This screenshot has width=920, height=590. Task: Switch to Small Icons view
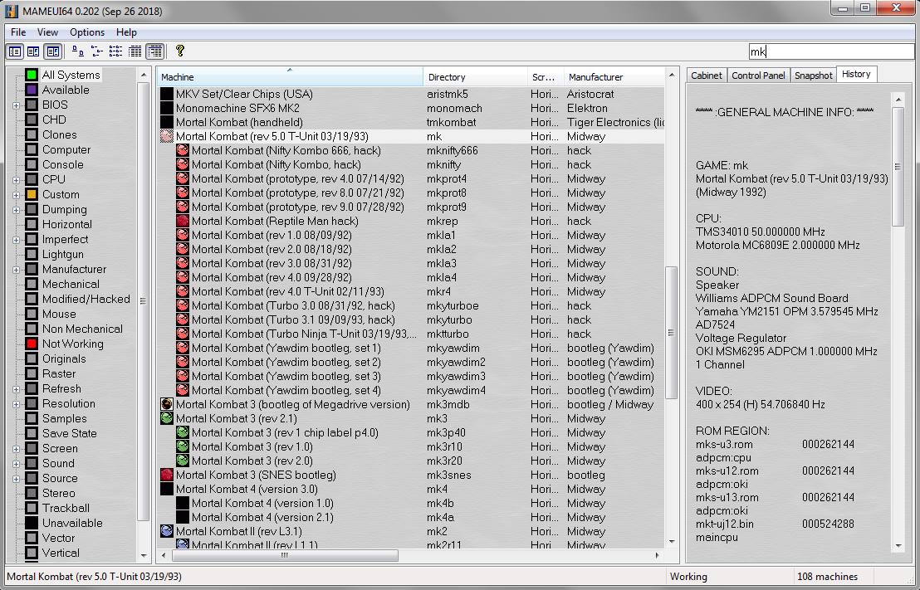click(x=96, y=51)
